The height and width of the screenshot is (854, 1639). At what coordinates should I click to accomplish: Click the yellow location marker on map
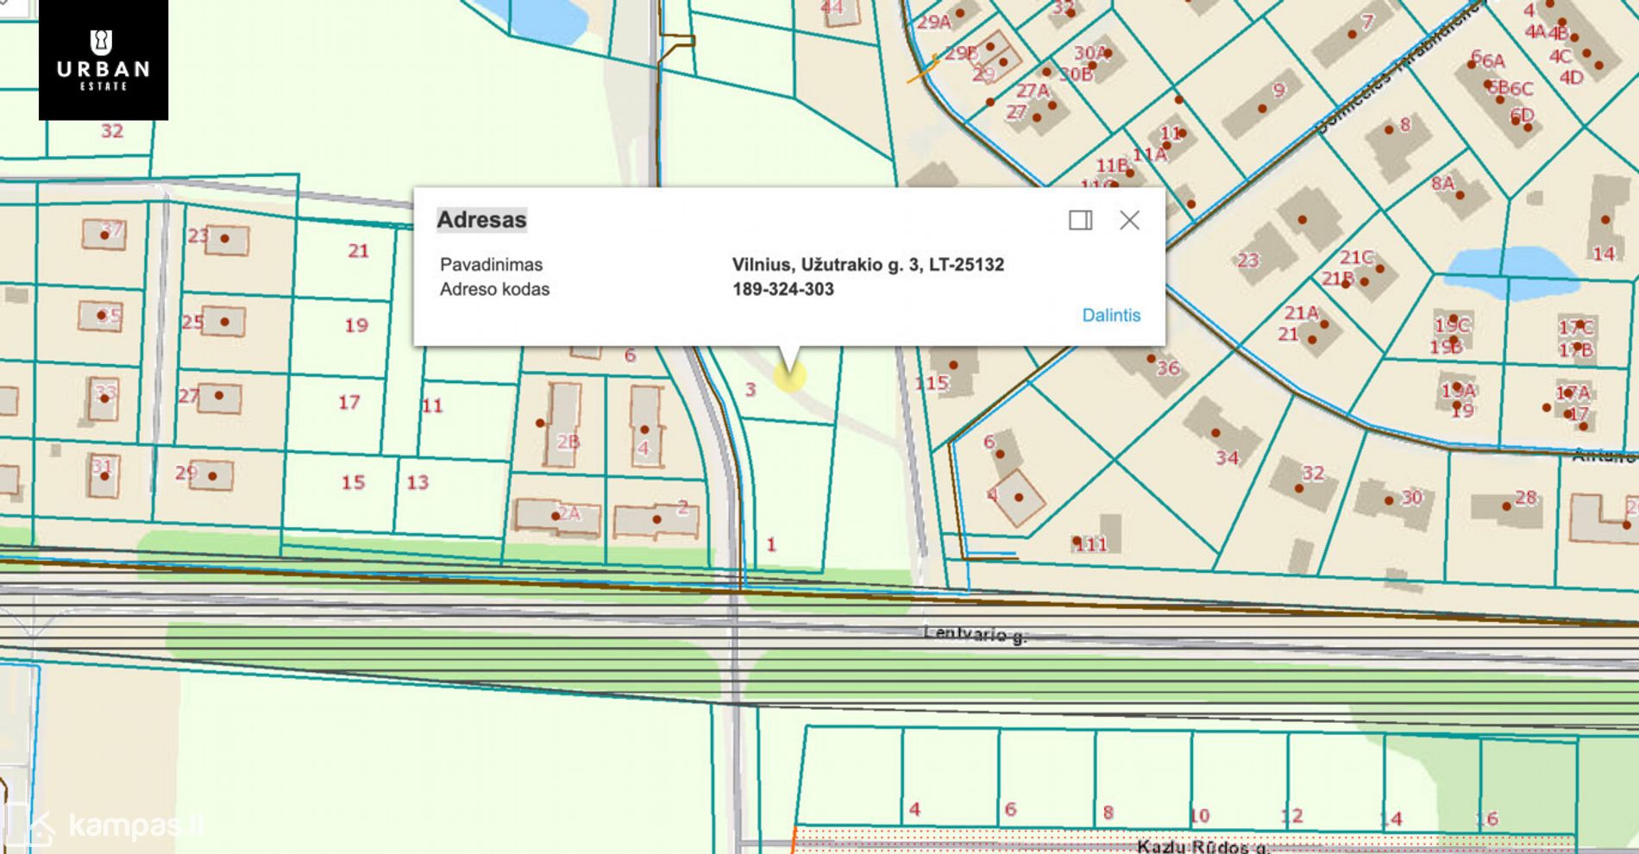[x=788, y=376]
